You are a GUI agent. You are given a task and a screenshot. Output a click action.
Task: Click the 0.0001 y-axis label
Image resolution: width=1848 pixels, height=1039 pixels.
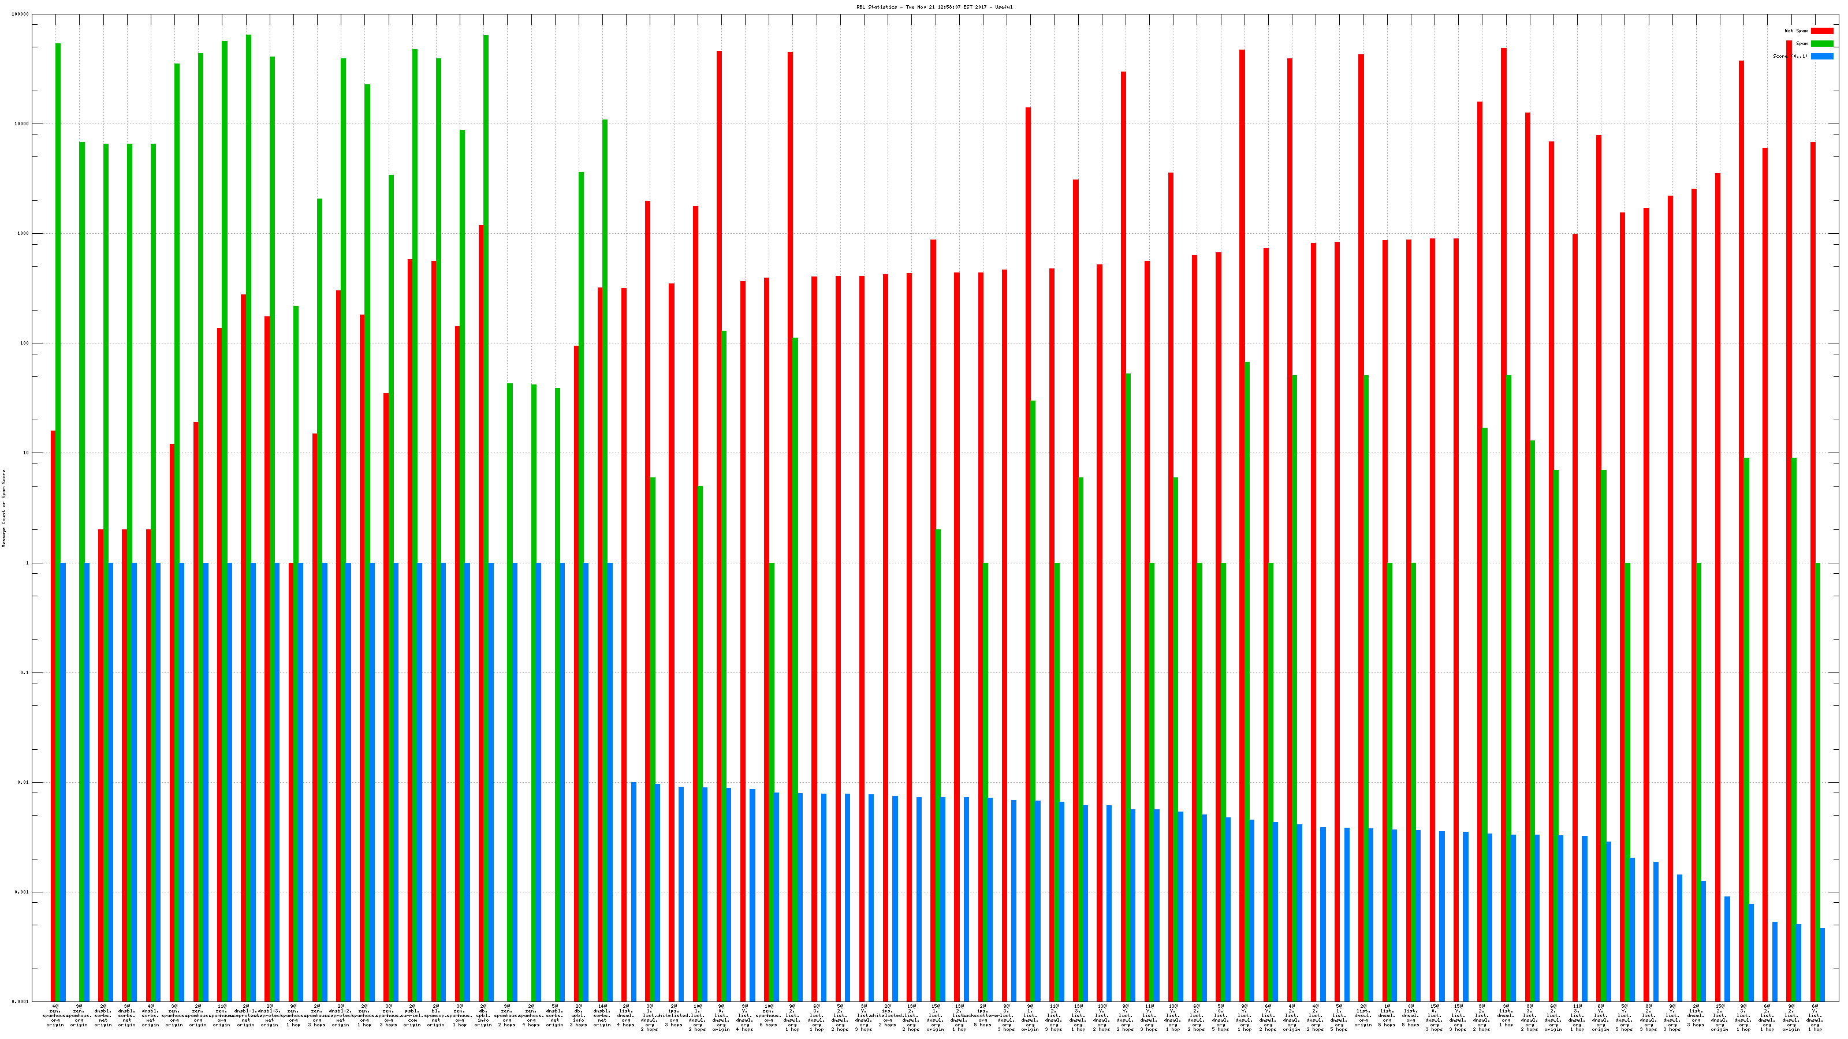coord(21,1001)
